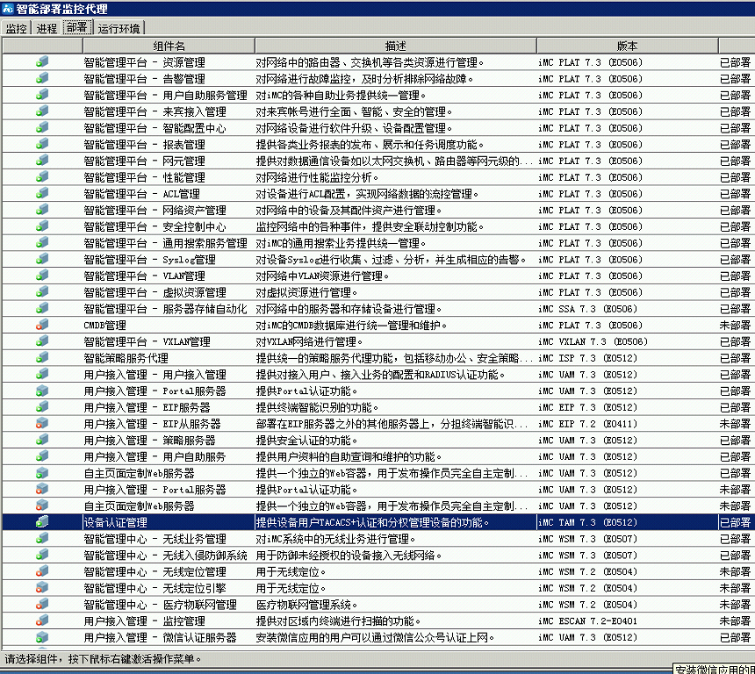Click the undeployed icon beside 无线定位管理
The image size is (755, 674).
(x=42, y=571)
